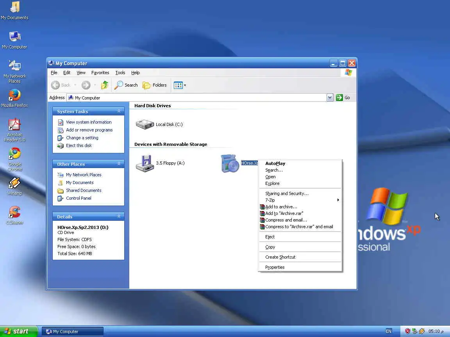
Task: Choose Search... from context menu
Action: pyautogui.click(x=300, y=170)
